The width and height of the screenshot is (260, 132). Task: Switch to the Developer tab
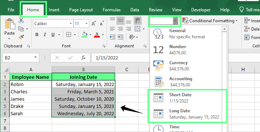tap(201, 10)
